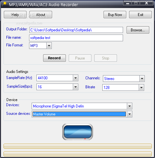Expand the SampleSize(bps) dropdown arrow
Image resolution: width=155 pixels, height=158 pixels.
click(75, 87)
